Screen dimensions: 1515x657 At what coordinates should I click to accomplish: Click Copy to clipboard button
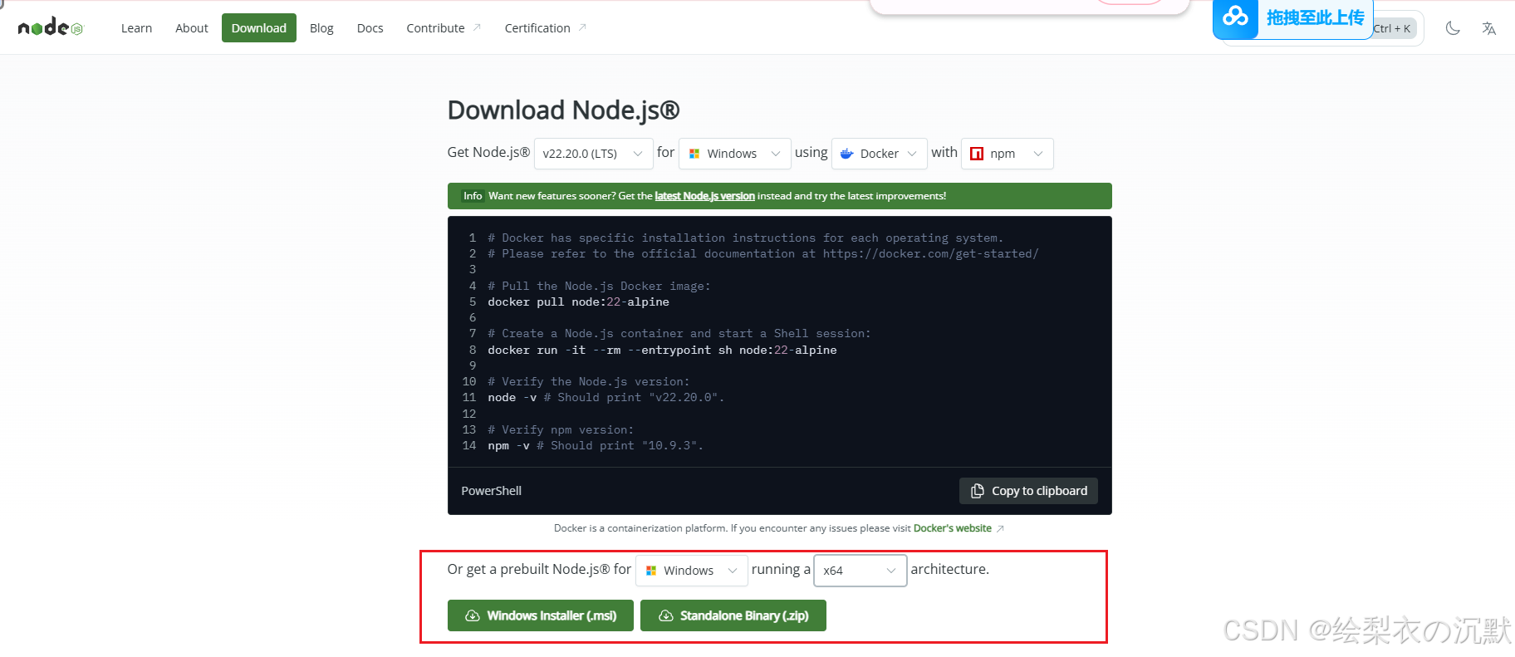tap(1028, 491)
